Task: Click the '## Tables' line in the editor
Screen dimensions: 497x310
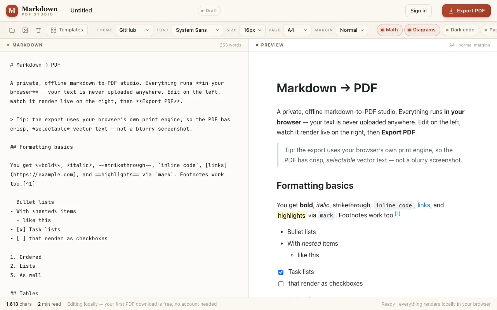Action: pos(24,293)
